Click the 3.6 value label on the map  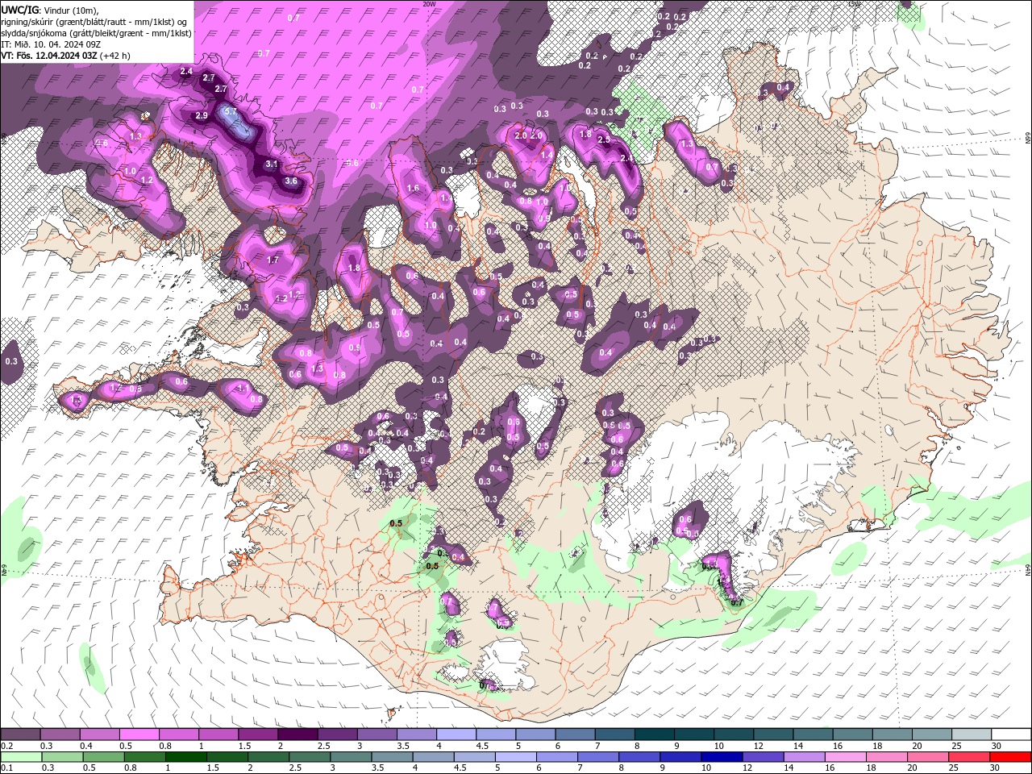point(291,181)
